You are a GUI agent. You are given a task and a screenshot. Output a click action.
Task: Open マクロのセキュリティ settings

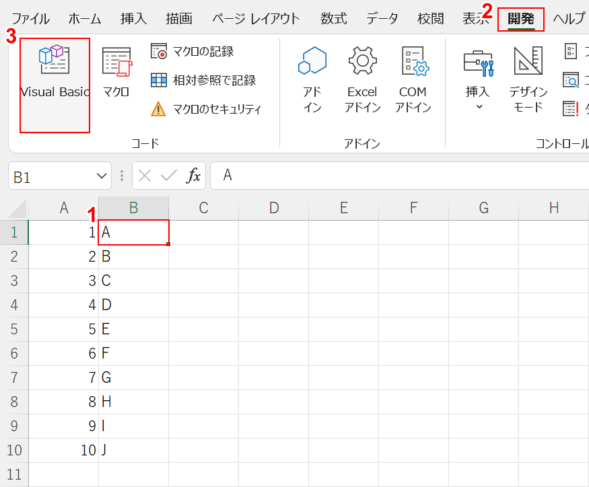(x=206, y=109)
